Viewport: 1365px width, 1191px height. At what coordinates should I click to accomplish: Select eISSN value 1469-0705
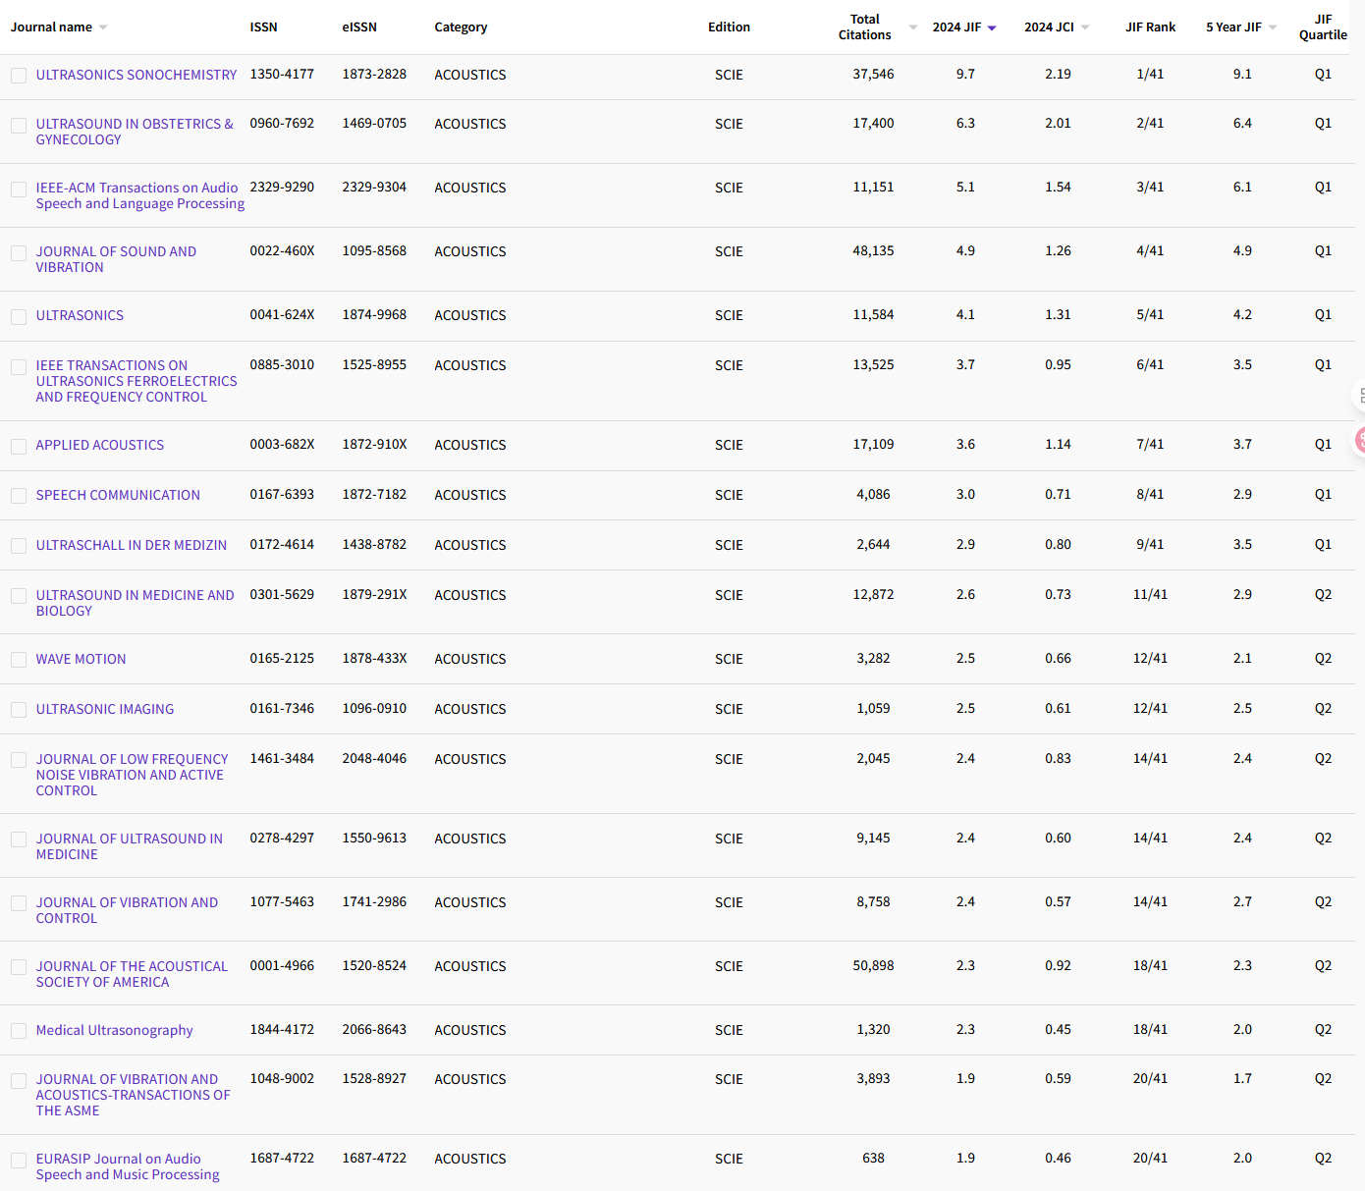tap(374, 123)
